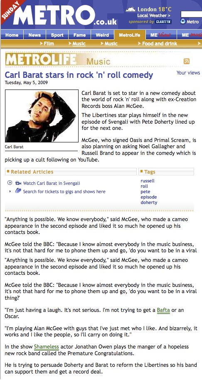
Task: Click the doherty tag
Action: coord(149,202)
